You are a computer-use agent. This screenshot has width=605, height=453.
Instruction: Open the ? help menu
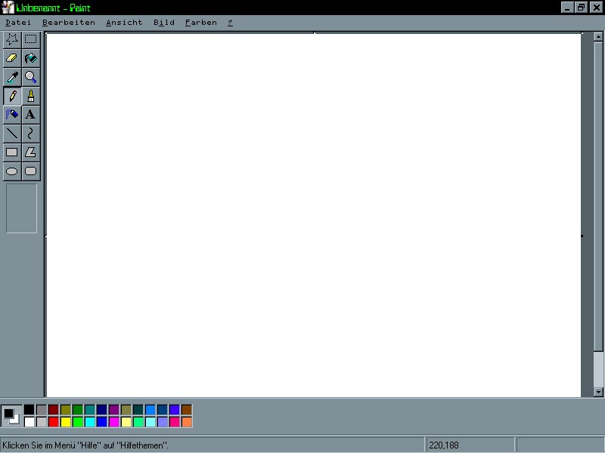point(230,23)
